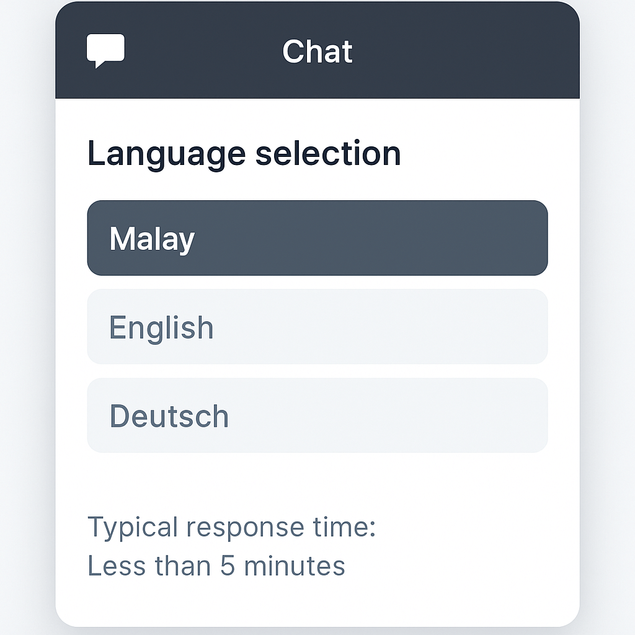Click the word "English" in the language list
The width and height of the screenshot is (635, 635).
pos(161,327)
